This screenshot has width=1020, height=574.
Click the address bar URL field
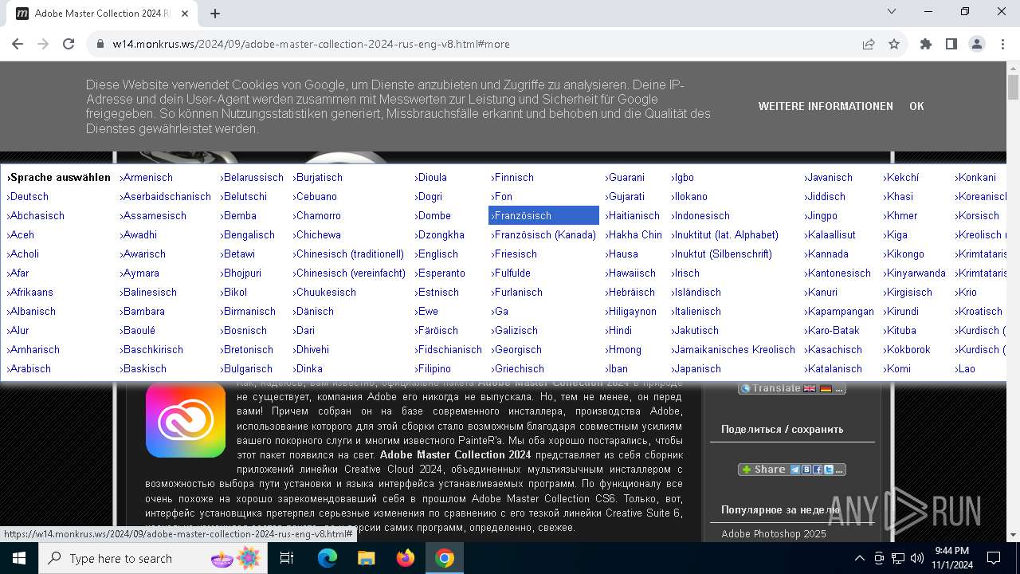(478, 44)
